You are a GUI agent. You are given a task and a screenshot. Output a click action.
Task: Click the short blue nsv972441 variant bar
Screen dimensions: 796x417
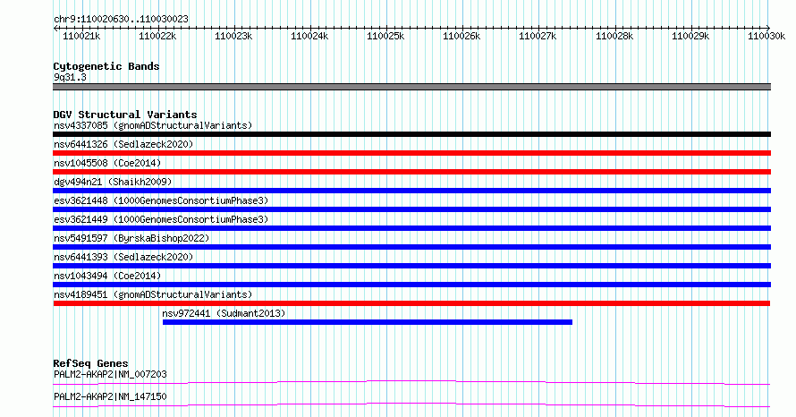pos(368,322)
